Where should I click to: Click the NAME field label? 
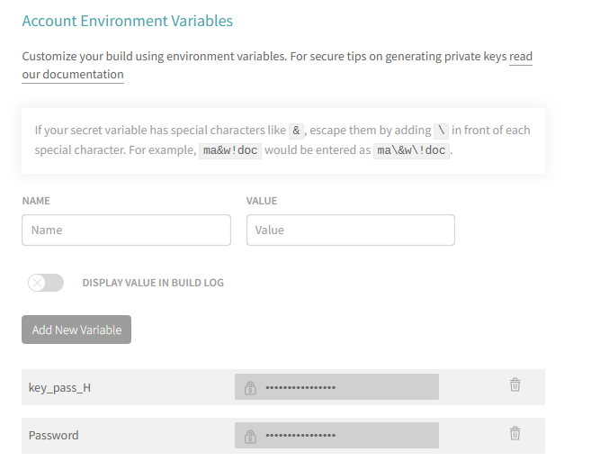[x=36, y=201]
